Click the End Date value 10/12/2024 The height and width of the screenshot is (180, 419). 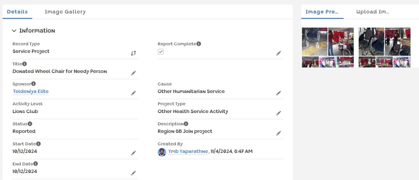click(25, 171)
